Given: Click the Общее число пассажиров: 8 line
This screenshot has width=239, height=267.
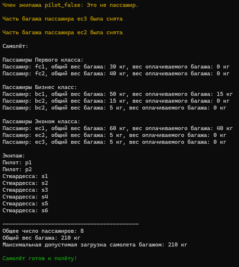Looking at the screenshot, I should tap(43, 231).
